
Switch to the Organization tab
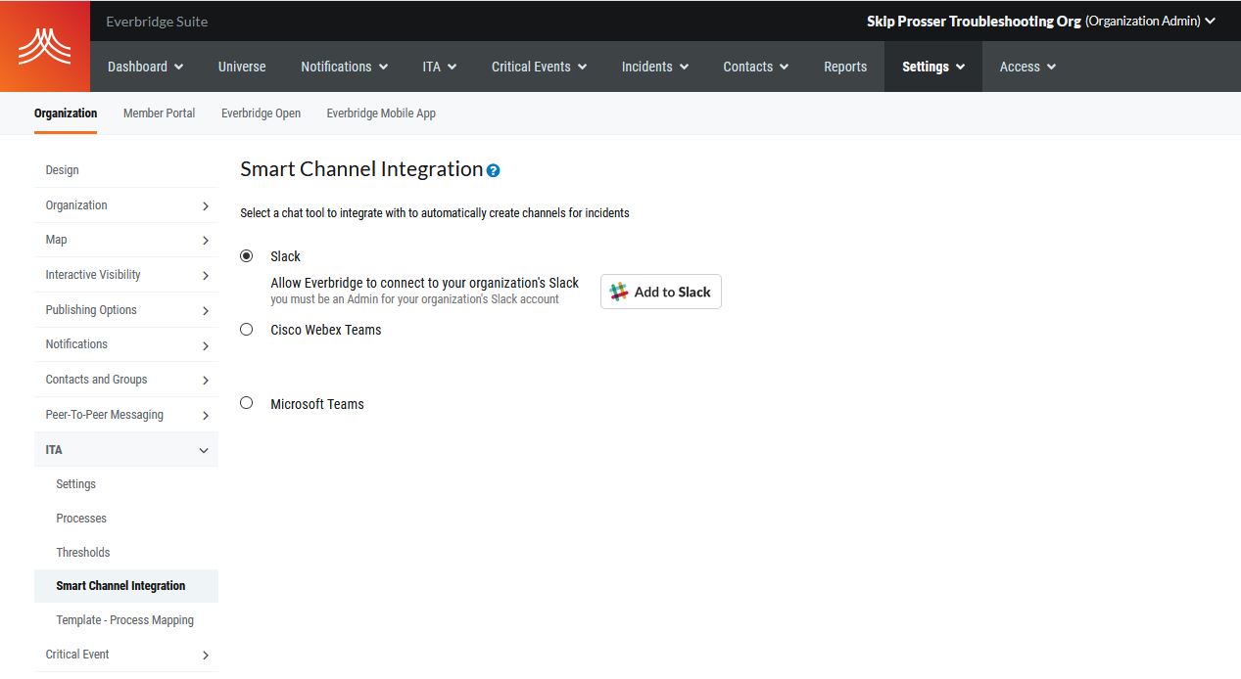point(66,113)
